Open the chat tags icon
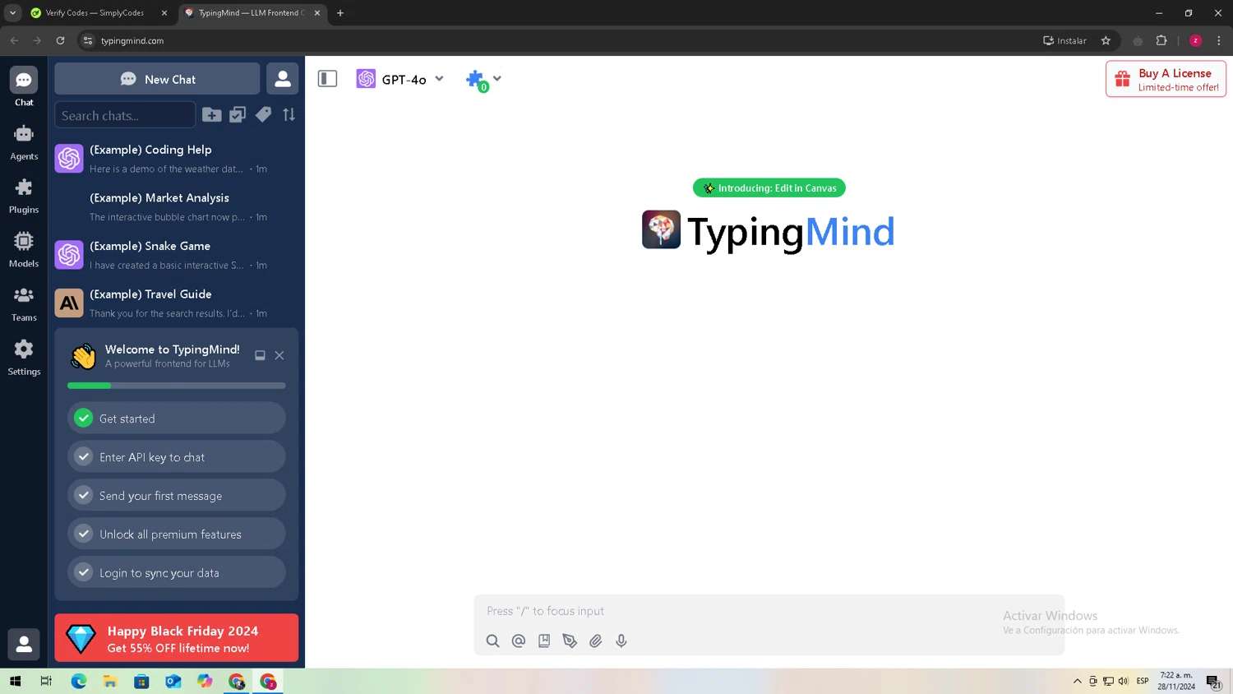 point(263,115)
